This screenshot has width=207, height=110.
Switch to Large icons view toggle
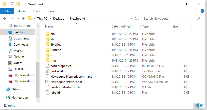[x=201, y=105]
